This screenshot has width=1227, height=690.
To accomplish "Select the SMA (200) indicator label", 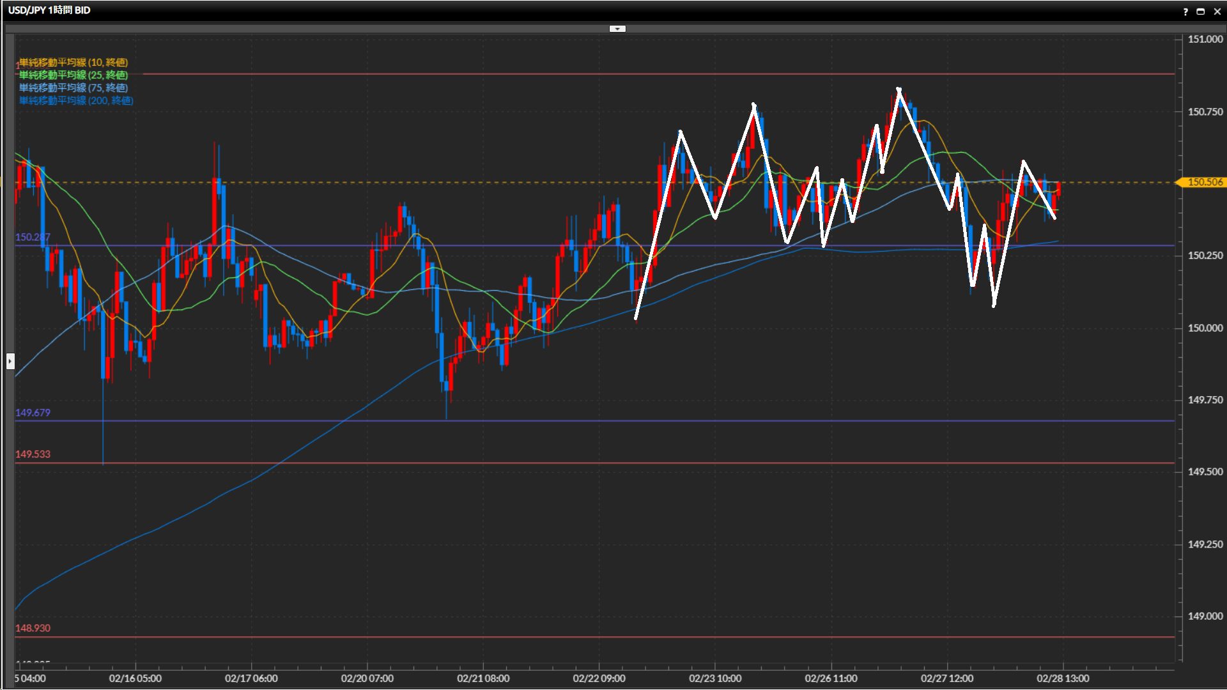I will point(76,100).
